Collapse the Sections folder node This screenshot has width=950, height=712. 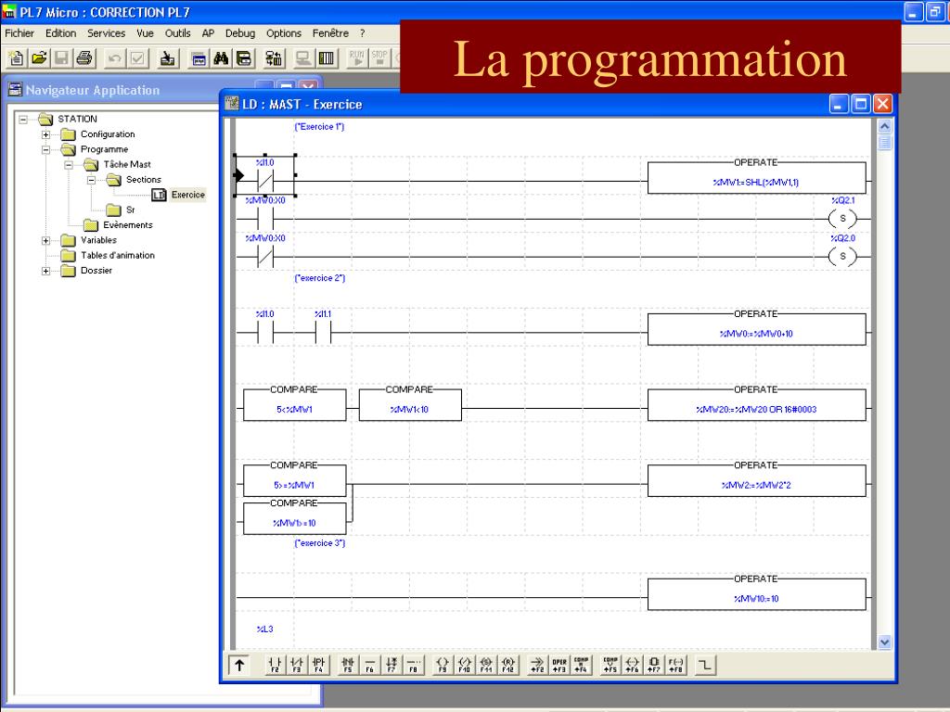(x=91, y=180)
